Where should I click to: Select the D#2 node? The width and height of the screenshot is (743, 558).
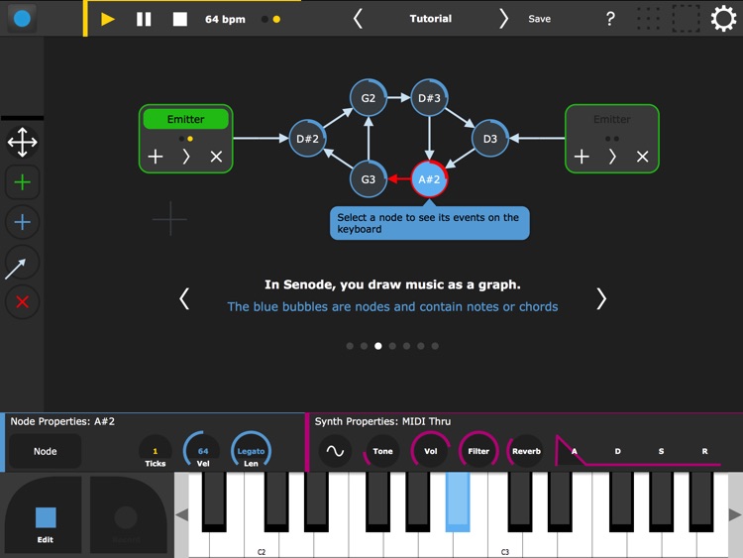(307, 139)
